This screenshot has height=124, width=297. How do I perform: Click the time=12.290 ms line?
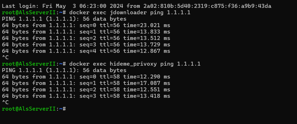(86, 77)
